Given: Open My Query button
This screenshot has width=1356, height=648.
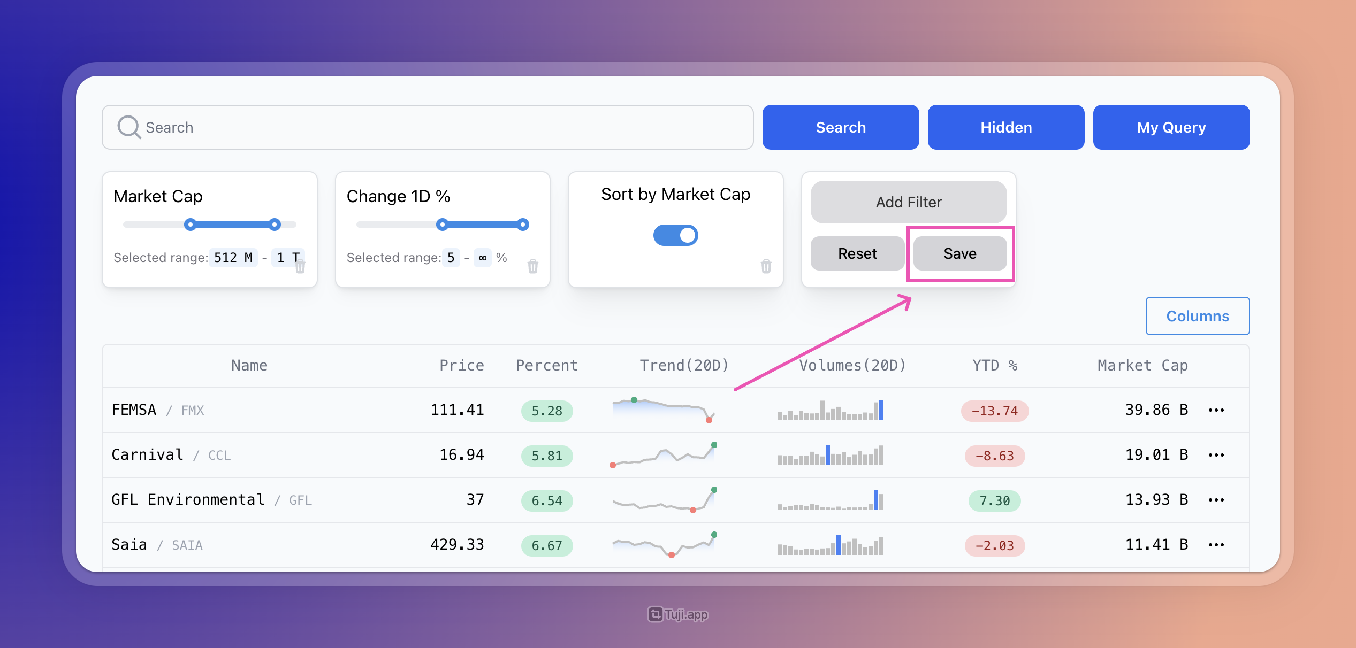Looking at the screenshot, I should [x=1171, y=127].
